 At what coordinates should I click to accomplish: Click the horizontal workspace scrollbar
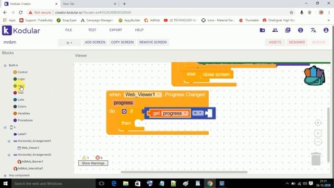pos(184,172)
